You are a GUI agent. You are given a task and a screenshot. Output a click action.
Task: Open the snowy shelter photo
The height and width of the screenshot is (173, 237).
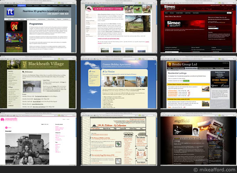tap(32, 86)
